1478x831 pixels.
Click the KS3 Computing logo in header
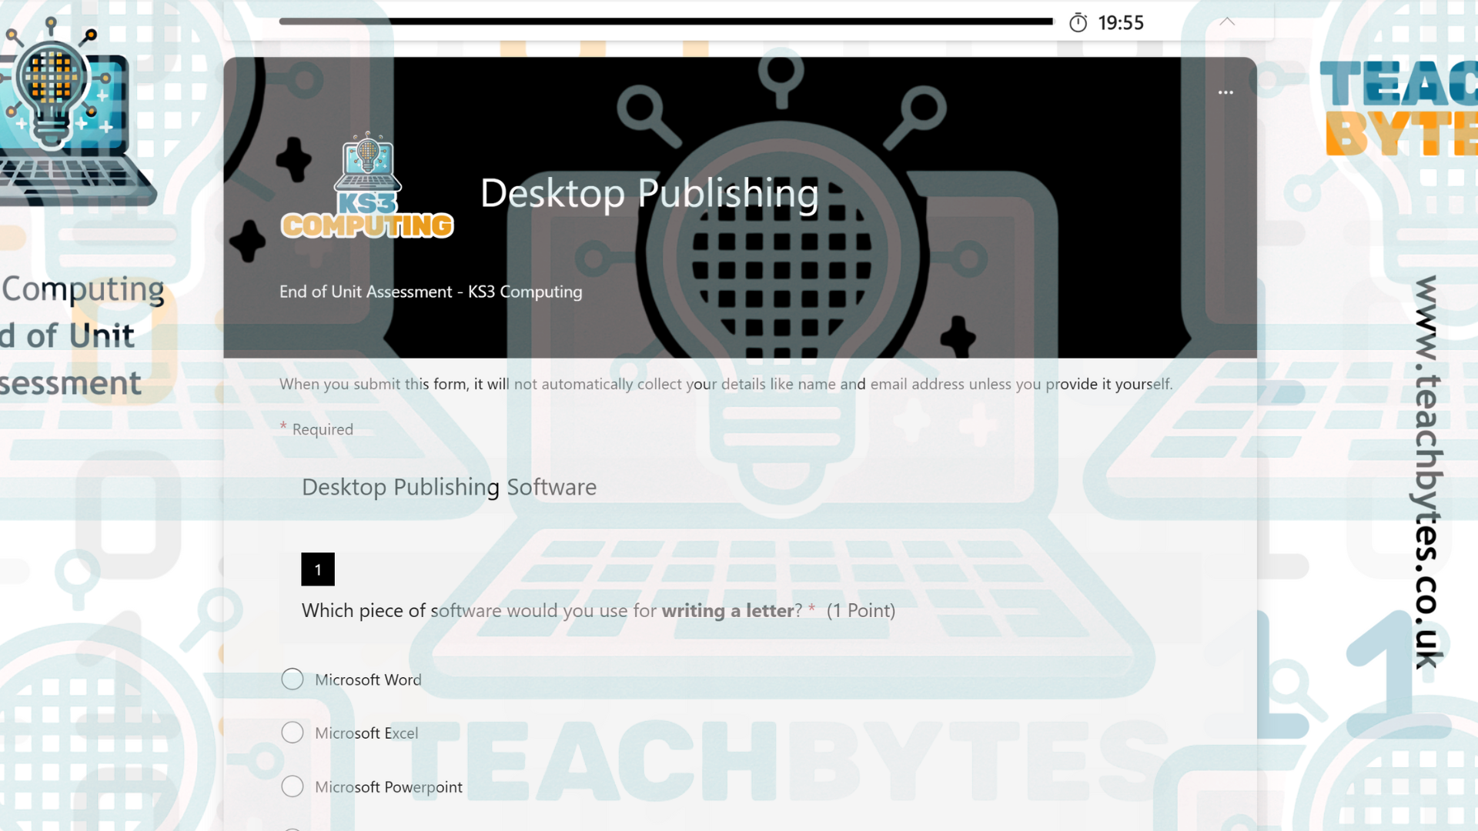click(x=367, y=186)
